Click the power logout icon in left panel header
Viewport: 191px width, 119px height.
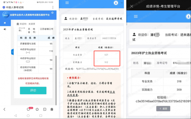point(53,13)
